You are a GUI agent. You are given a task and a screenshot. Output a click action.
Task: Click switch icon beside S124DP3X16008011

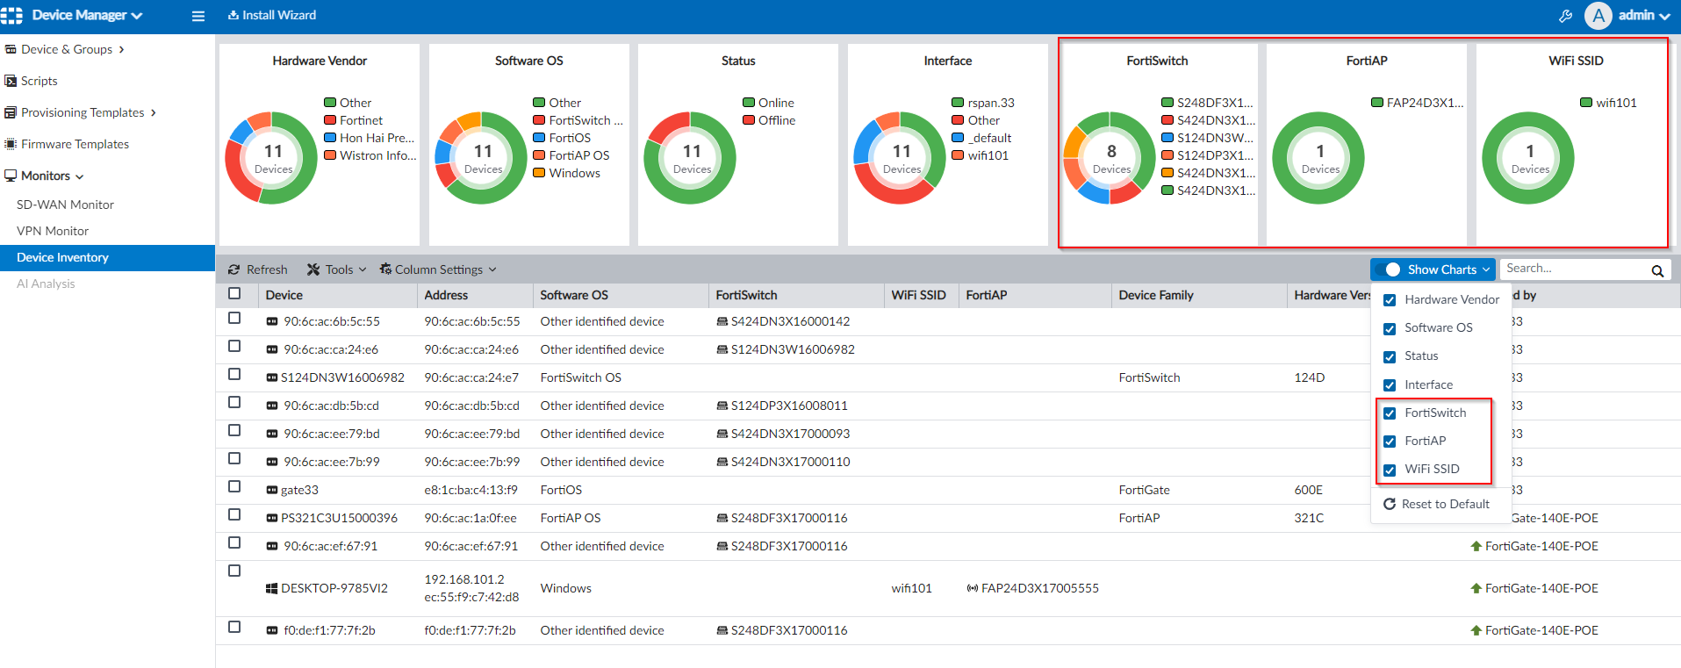(722, 406)
